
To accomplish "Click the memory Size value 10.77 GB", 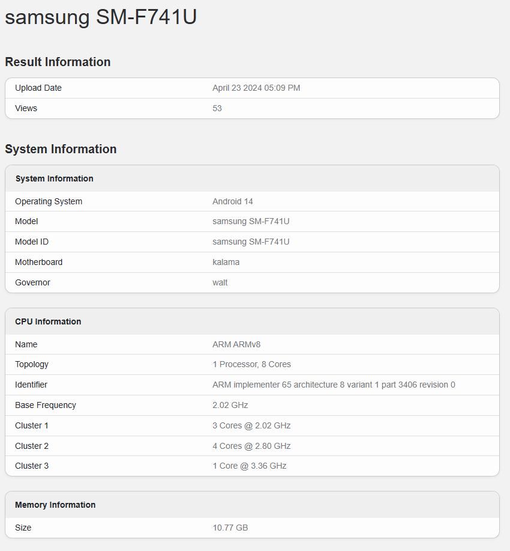I will click(230, 528).
